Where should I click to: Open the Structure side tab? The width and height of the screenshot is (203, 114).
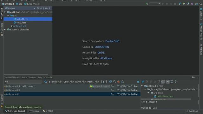pyautogui.click(x=2, y=29)
